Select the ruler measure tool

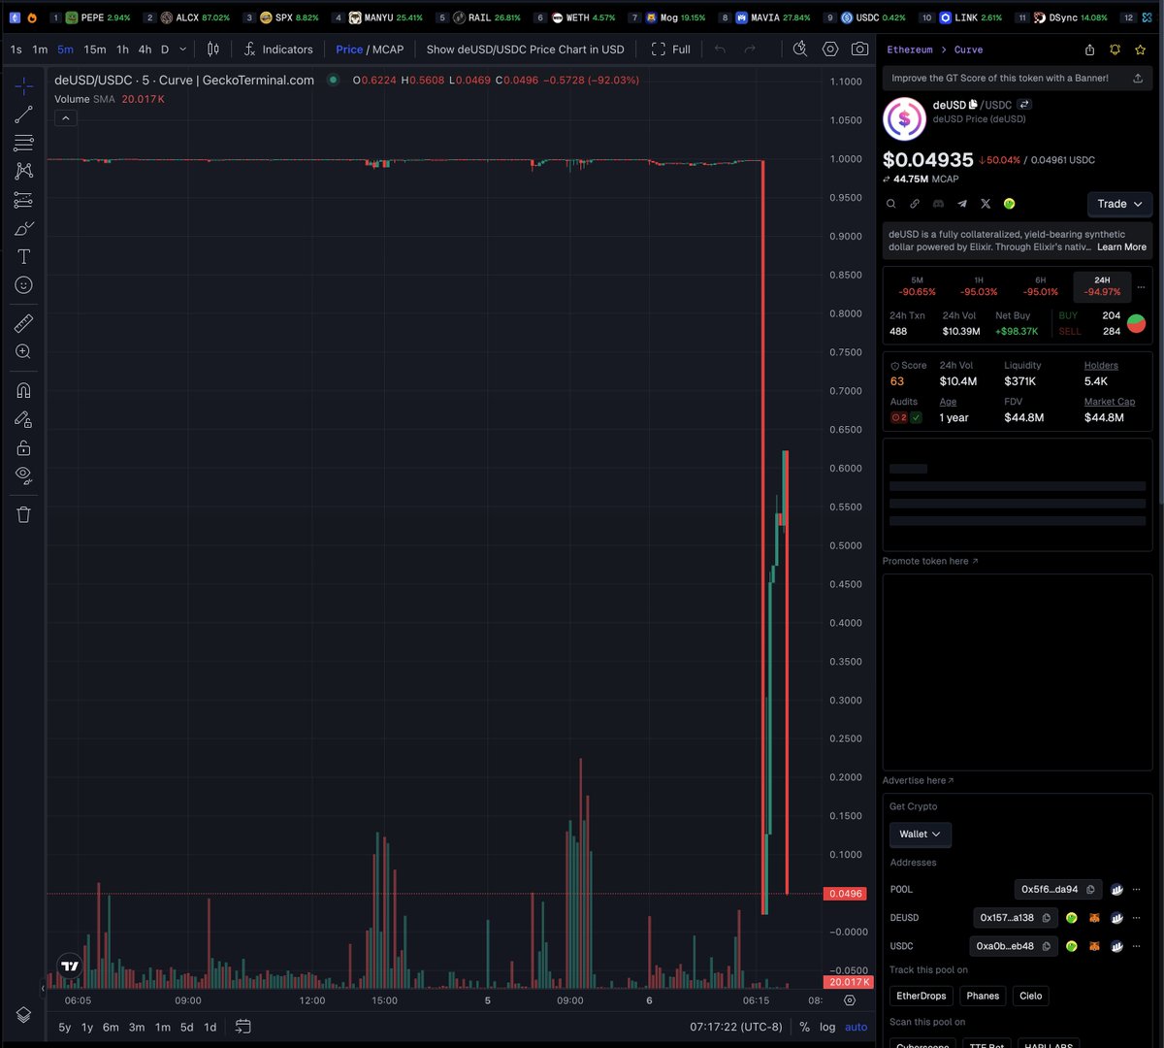click(x=24, y=323)
